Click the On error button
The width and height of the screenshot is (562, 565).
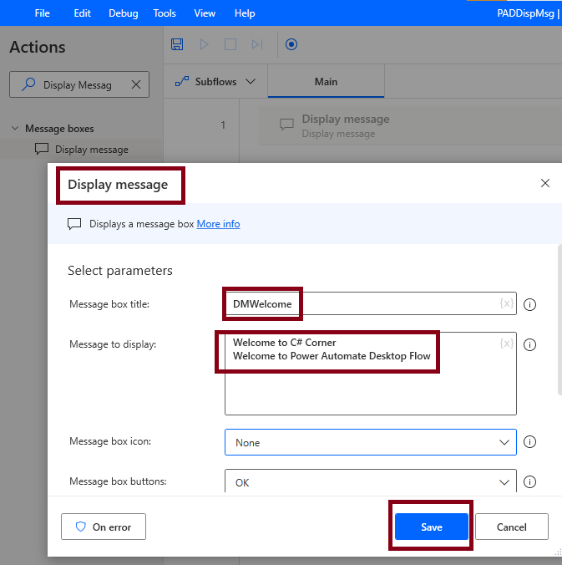(103, 527)
